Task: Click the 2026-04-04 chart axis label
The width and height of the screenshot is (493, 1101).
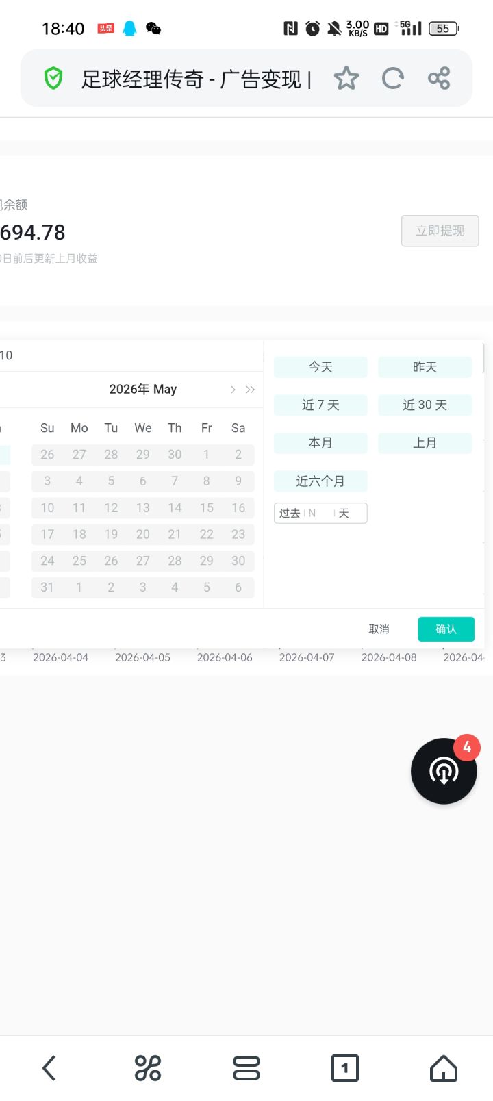Action: 60,657
